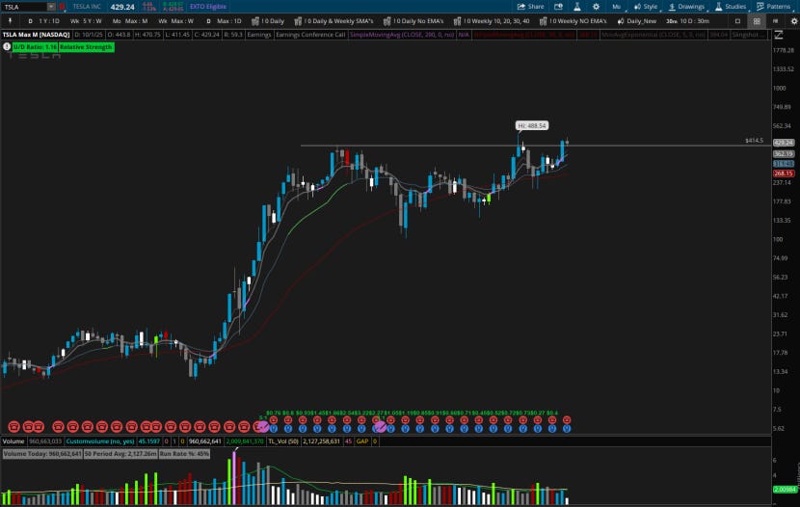This screenshot has width=800, height=507.
Task: Click the TL_Vol (50) study label
Action: 283,441
